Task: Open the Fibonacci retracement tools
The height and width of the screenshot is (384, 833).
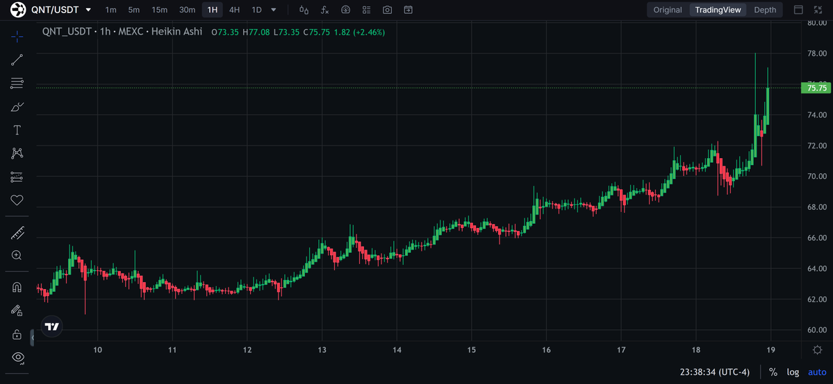Action: click(17, 82)
